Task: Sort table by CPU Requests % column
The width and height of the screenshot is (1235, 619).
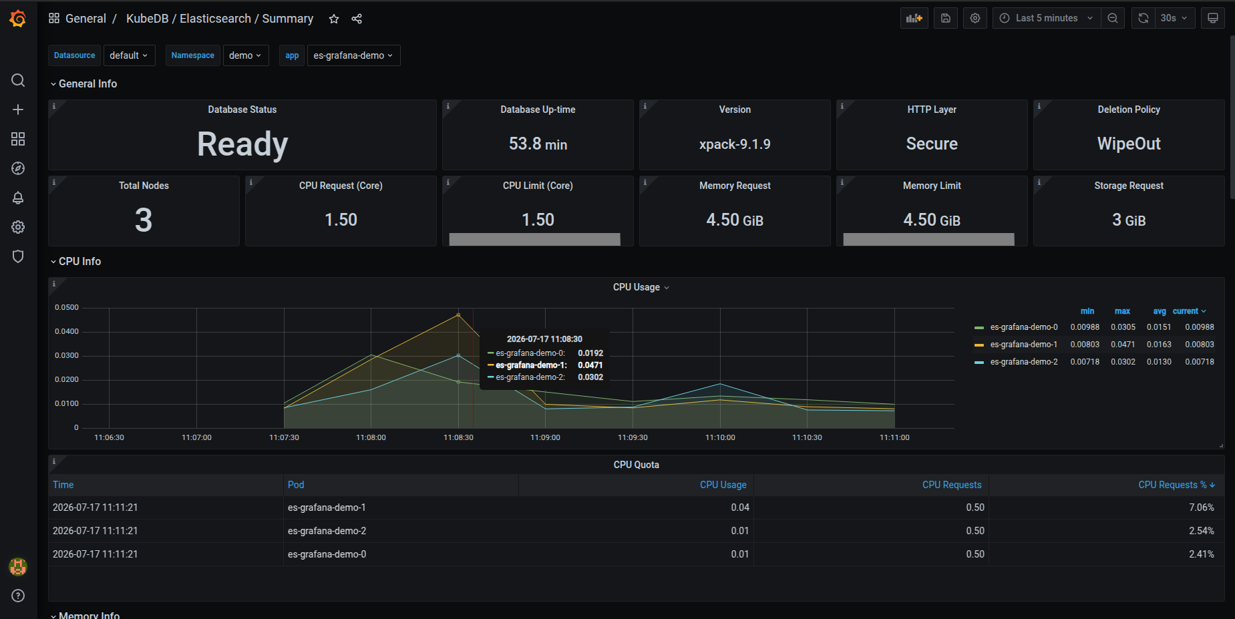Action: 1176,485
